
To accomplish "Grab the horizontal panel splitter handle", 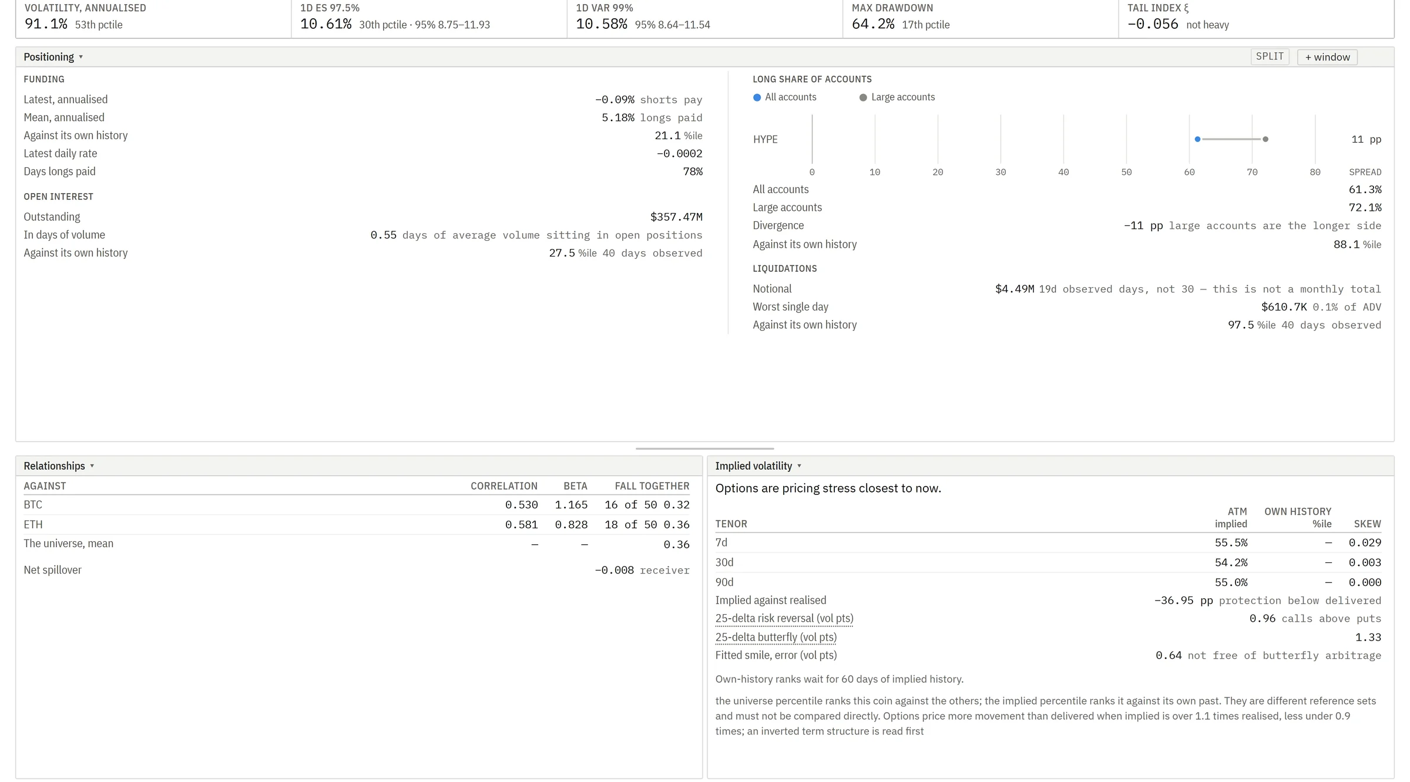I will [x=704, y=449].
